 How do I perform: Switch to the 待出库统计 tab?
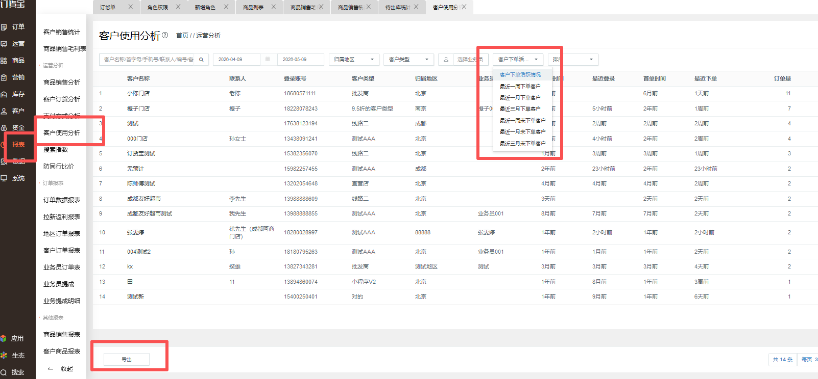click(x=398, y=7)
